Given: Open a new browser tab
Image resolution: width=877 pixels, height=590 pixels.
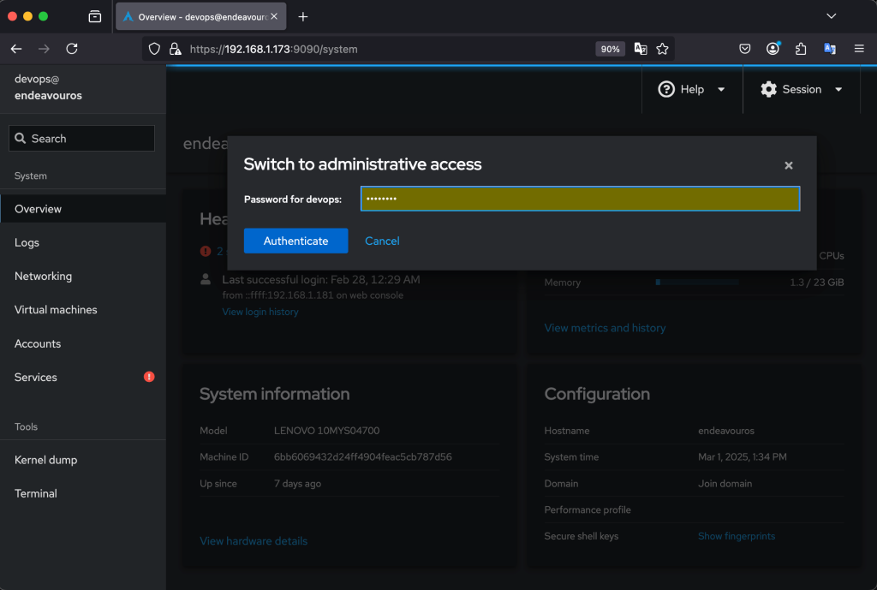Looking at the screenshot, I should tap(302, 16).
